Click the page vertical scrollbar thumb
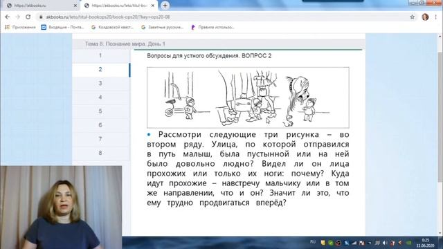Image resolution: width=443 pixels, height=249 pixels. click(x=440, y=117)
